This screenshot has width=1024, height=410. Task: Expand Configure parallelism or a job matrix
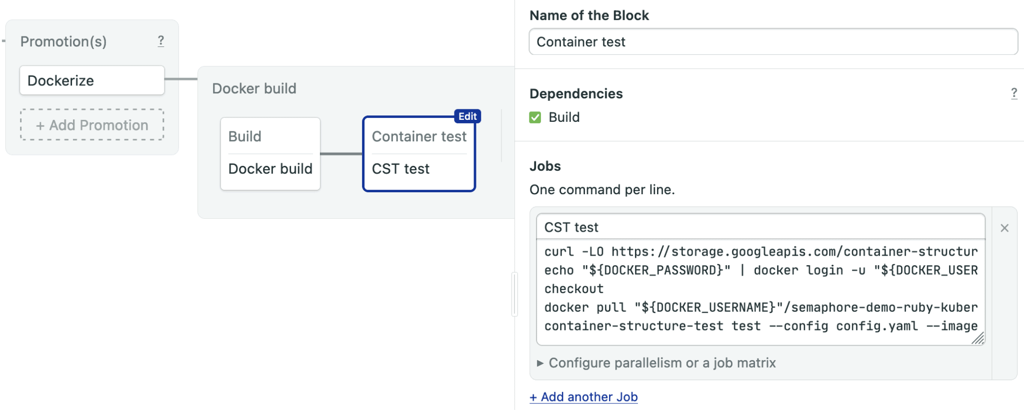click(656, 363)
